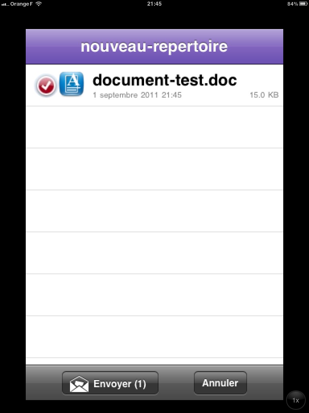This screenshot has width=309, height=413.
Task: Uncheck the red checkmark beside document-test.doc
Action: click(46, 86)
